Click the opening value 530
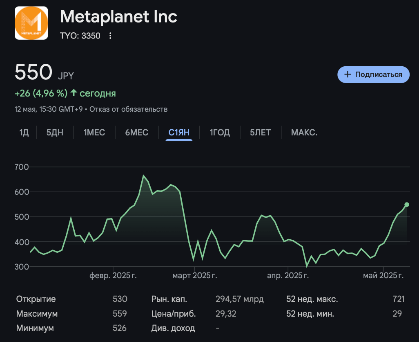The width and height of the screenshot is (419, 342). point(120,299)
